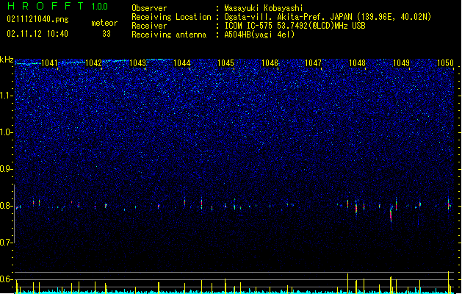Click the 0.9 kHz frequency axis label

(x=6, y=169)
